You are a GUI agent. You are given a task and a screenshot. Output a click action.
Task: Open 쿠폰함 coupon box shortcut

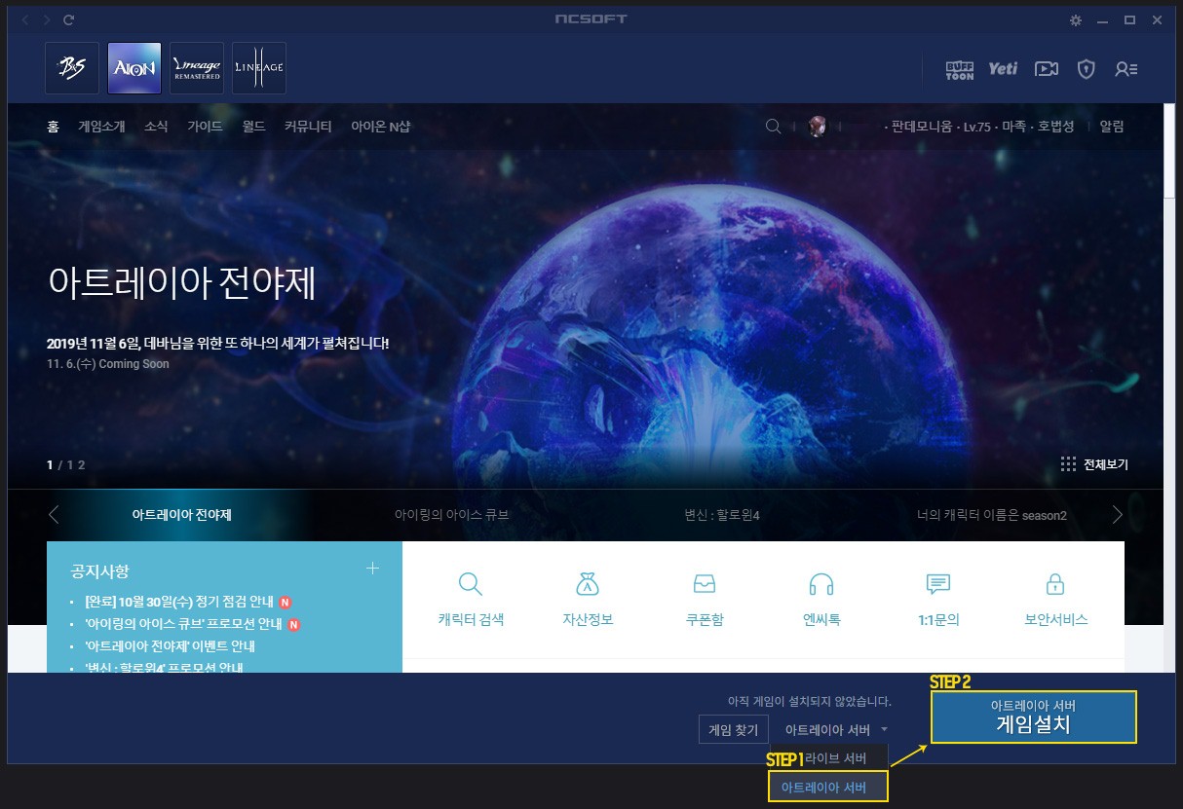click(x=705, y=599)
